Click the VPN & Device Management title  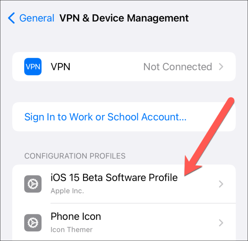(x=124, y=18)
